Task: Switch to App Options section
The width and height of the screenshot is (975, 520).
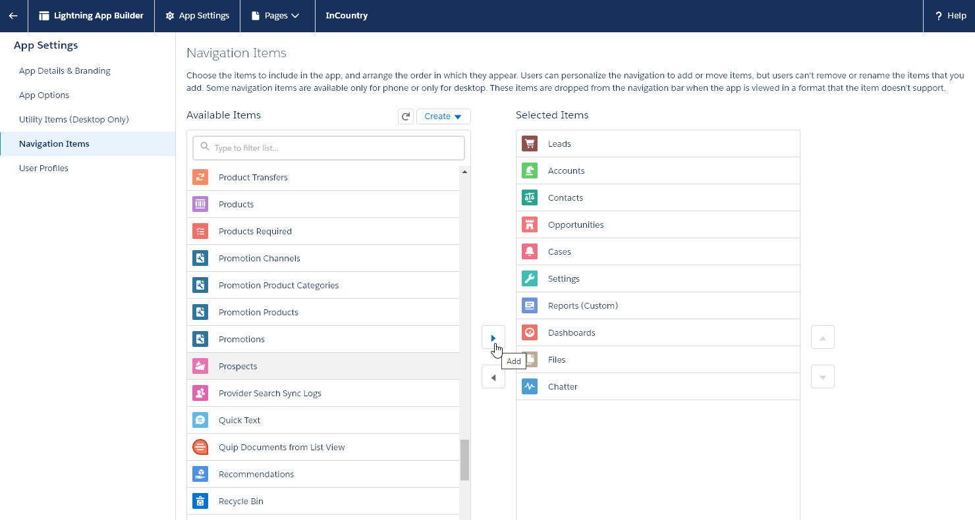Action: [x=44, y=95]
